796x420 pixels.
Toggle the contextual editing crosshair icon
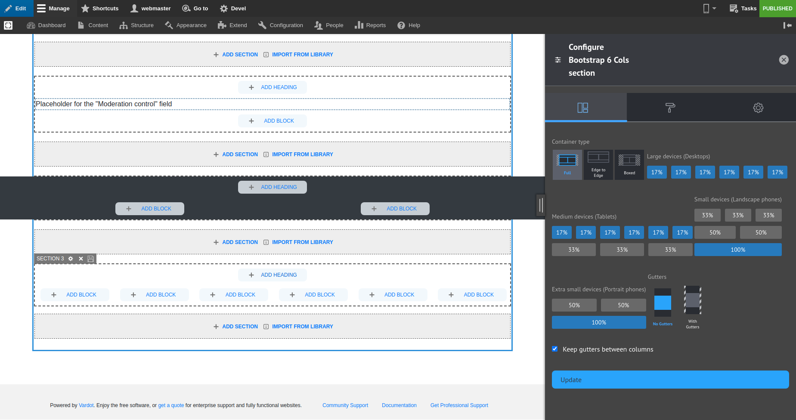[8, 25]
